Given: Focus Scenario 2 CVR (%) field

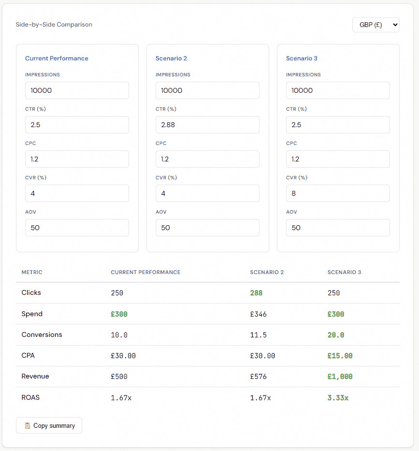Looking at the screenshot, I should (x=207, y=193).
